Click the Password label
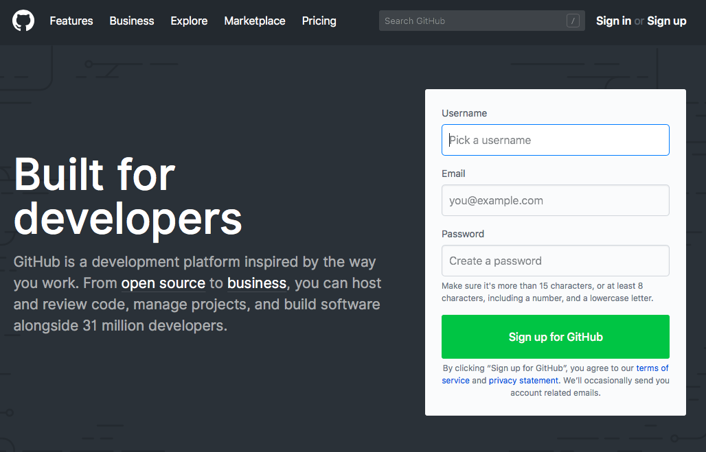The height and width of the screenshot is (452, 706). (463, 234)
